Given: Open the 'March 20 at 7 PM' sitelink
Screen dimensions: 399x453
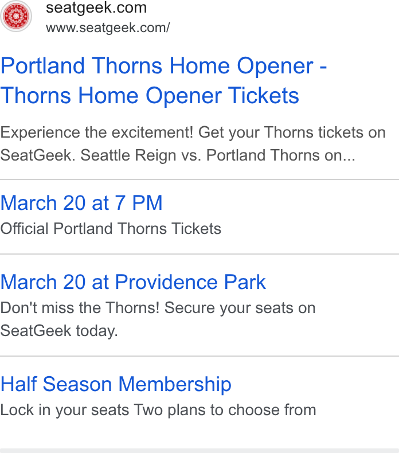Looking at the screenshot, I should 81,203.
